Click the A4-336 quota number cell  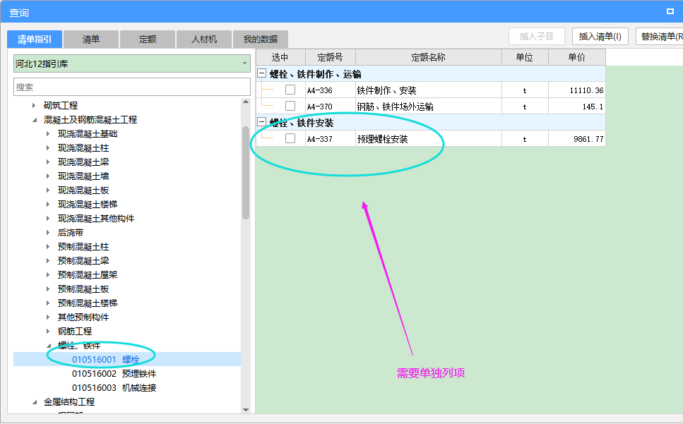click(x=331, y=90)
